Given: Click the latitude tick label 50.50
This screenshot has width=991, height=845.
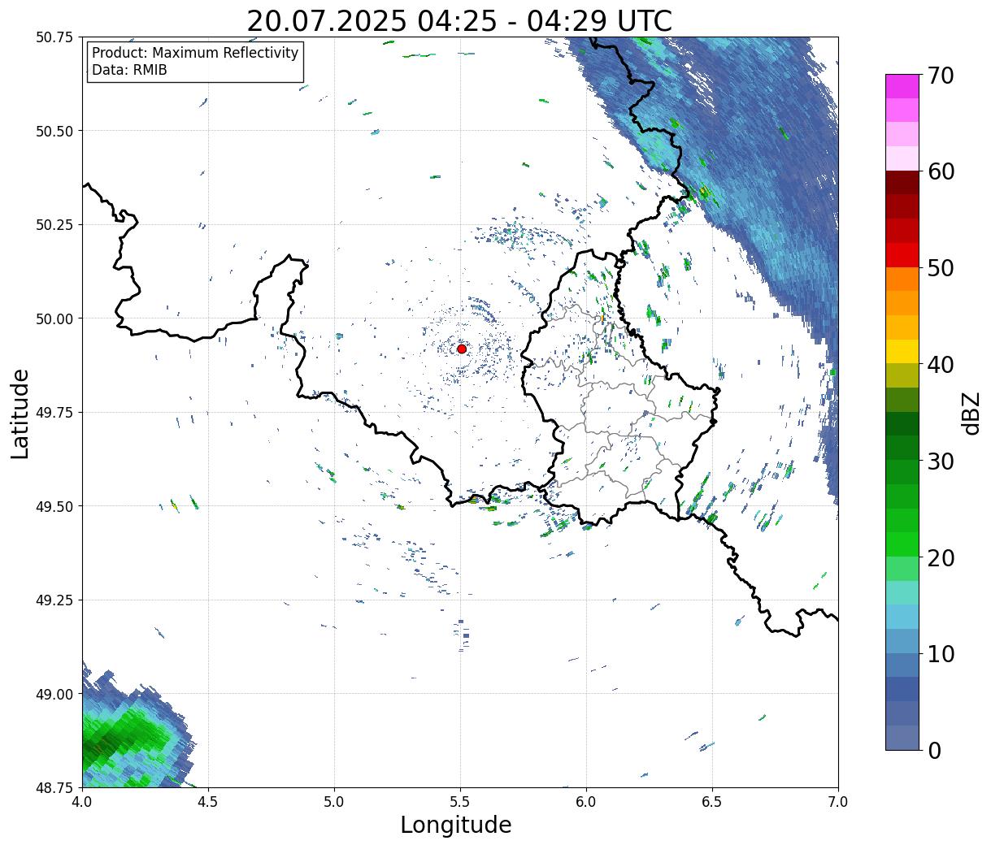Looking at the screenshot, I should [x=54, y=131].
